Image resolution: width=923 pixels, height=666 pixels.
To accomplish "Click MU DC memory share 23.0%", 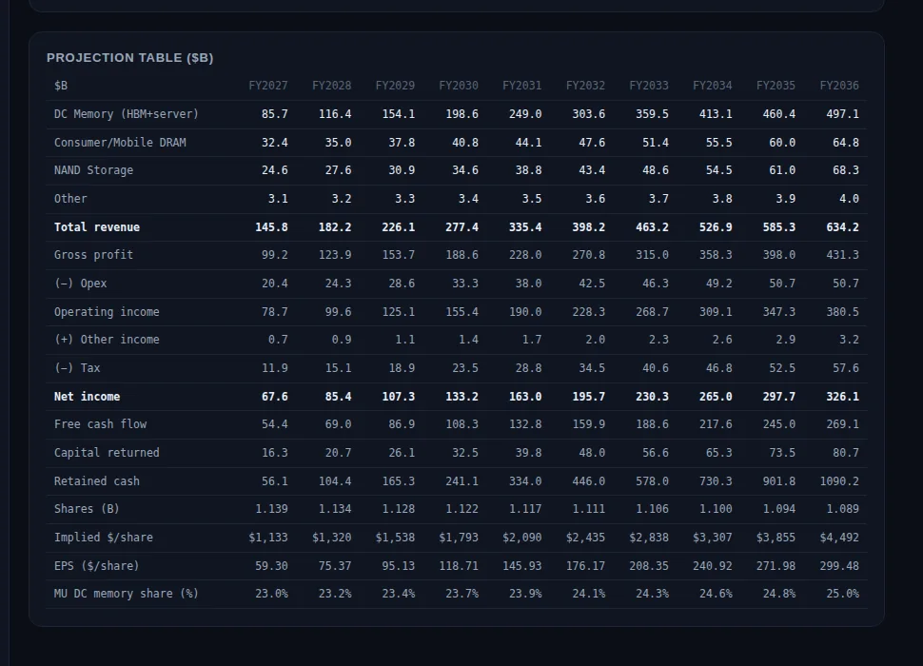I will tap(271, 594).
